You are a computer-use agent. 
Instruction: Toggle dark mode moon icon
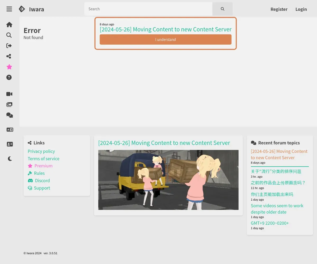point(10,159)
